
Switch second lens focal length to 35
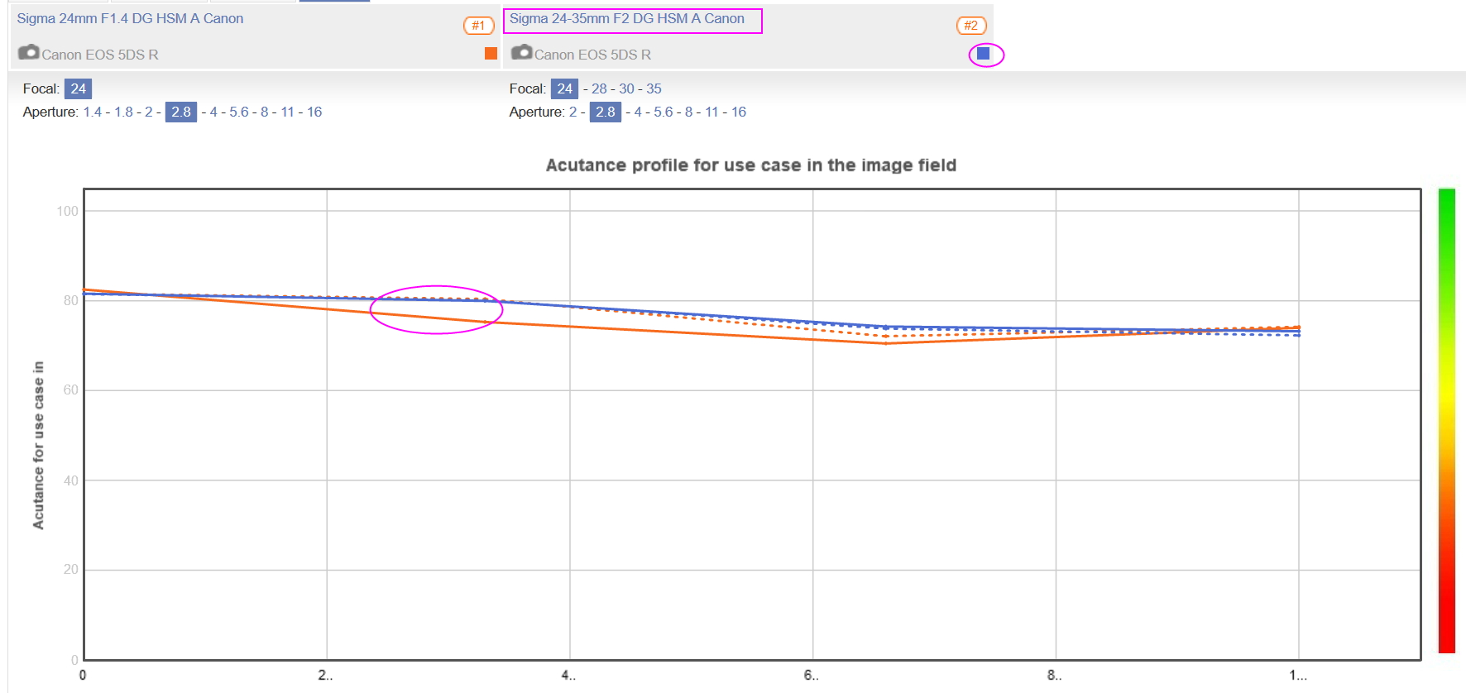(654, 88)
